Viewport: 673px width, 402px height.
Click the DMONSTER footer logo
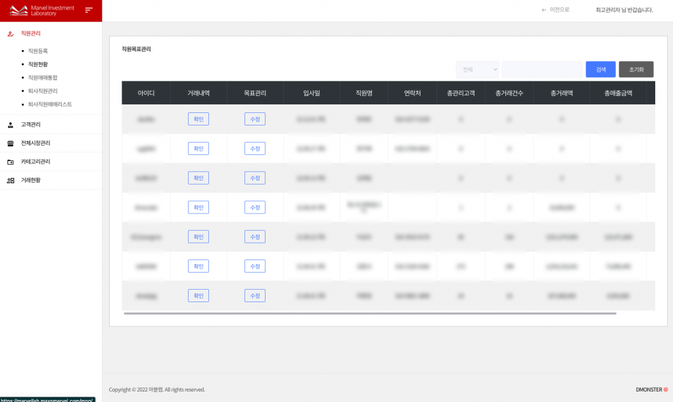click(651, 390)
